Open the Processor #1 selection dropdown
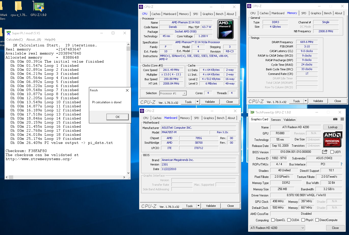 click(173, 93)
